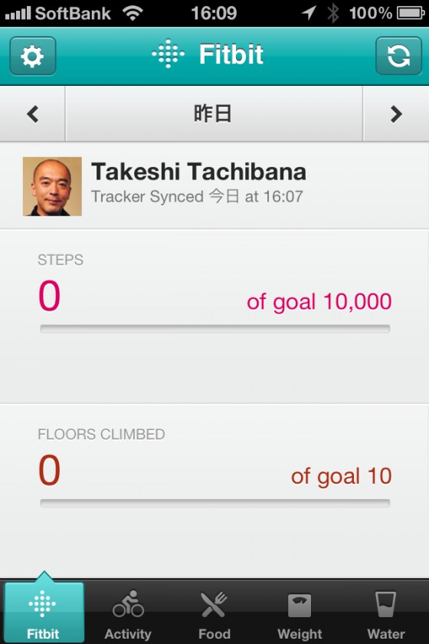
Task: Tap the Takeshi Tachibana name
Action: tap(198, 171)
